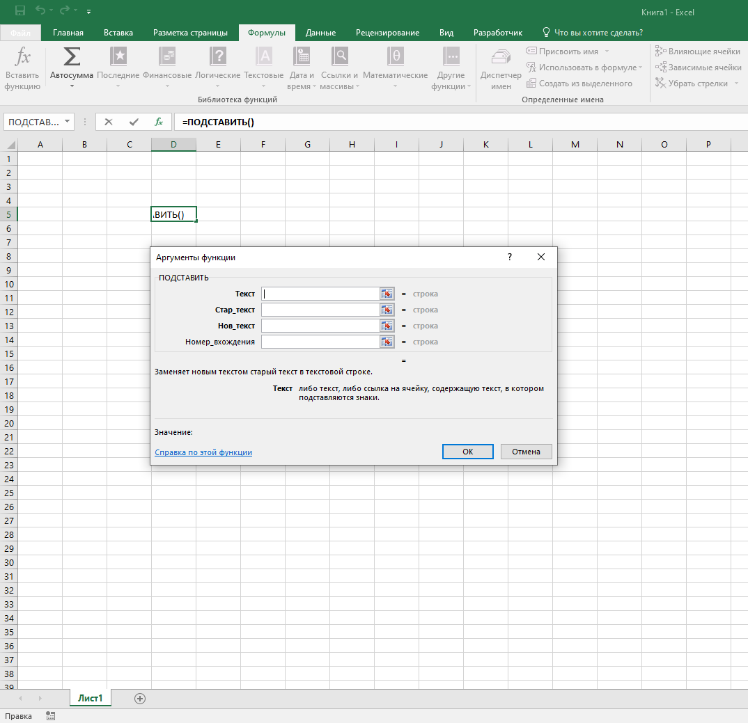Click the new sheet plus icon

[140, 699]
